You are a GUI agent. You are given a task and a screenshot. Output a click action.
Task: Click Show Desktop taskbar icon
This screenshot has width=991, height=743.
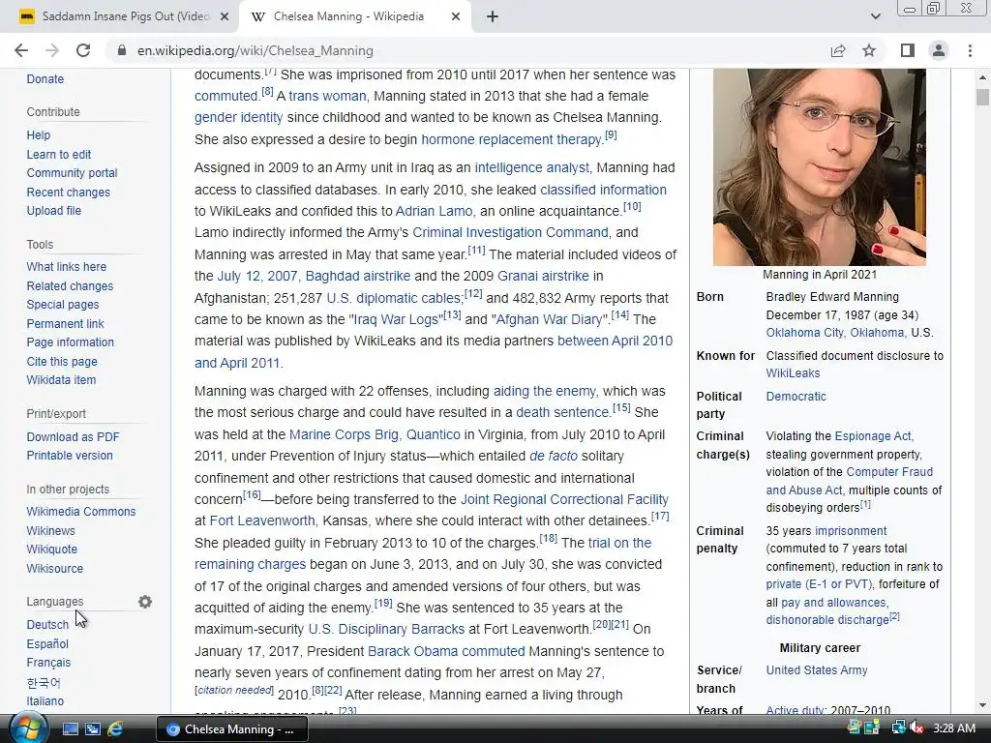pyautogui.click(x=70, y=729)
